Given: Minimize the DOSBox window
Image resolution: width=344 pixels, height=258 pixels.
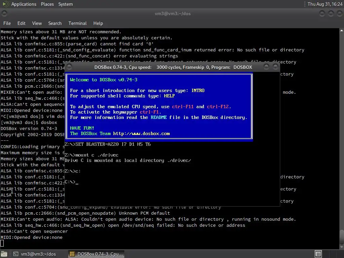Looking at the screenshot, I should (266, 67).
